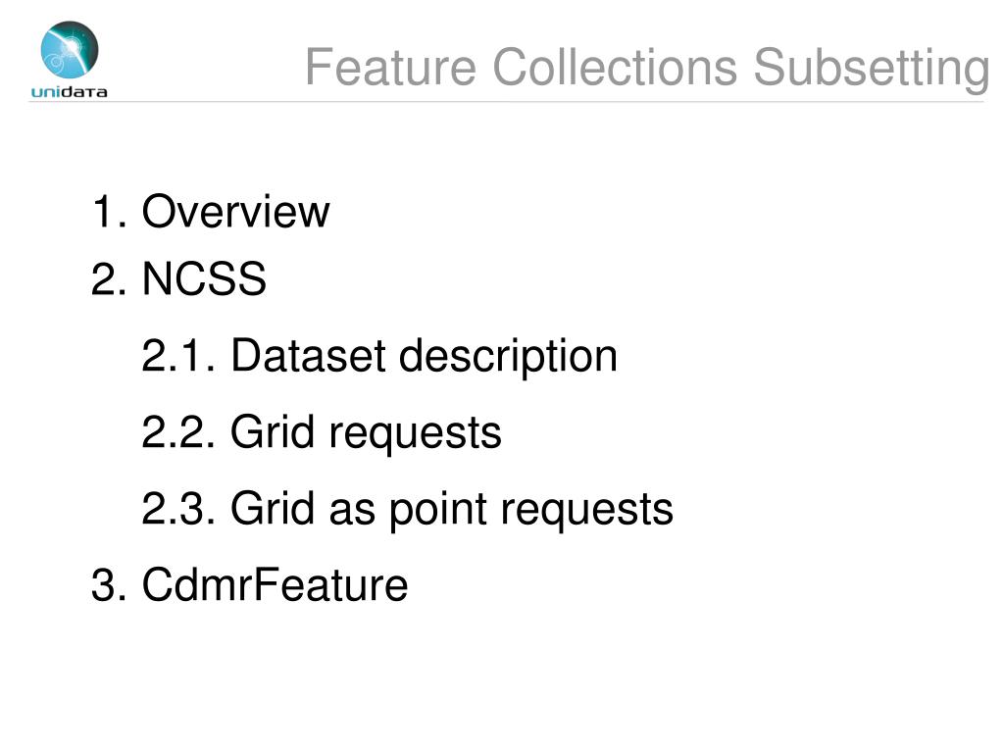Click the number '1.' before Overview
Image resolution: width=1003 pixels, height=752 pixels.
click(110, 212)
